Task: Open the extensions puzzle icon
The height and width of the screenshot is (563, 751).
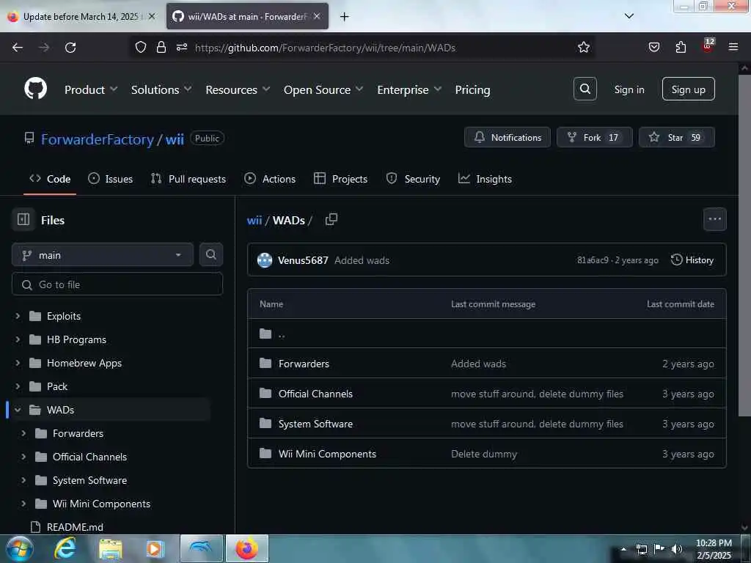Action: (681, 47)
